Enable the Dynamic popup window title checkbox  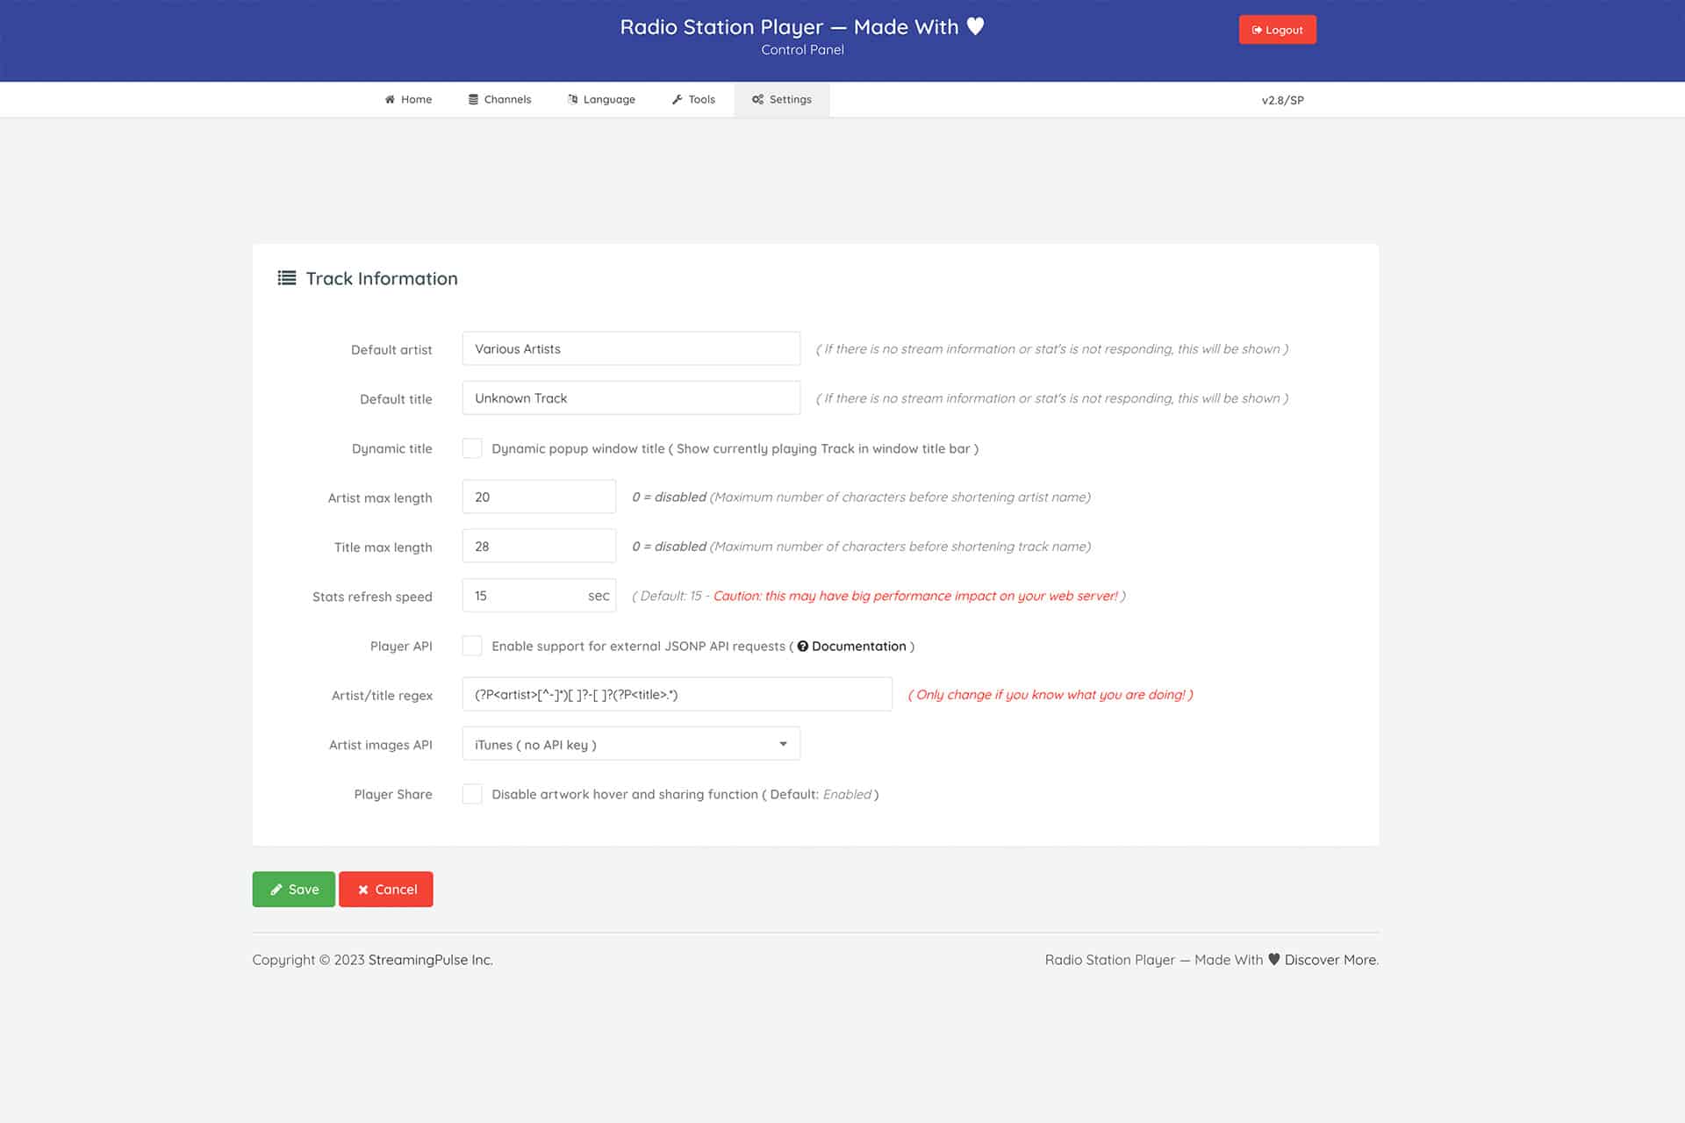472,448
